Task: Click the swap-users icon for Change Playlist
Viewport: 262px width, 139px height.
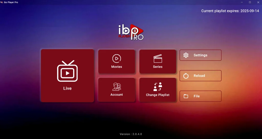Action: pos(158,87)
